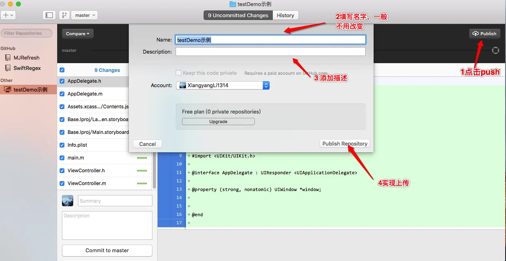Click diff line number 16
This screenshot has width=506, height=261.
[x=179, y=215]
